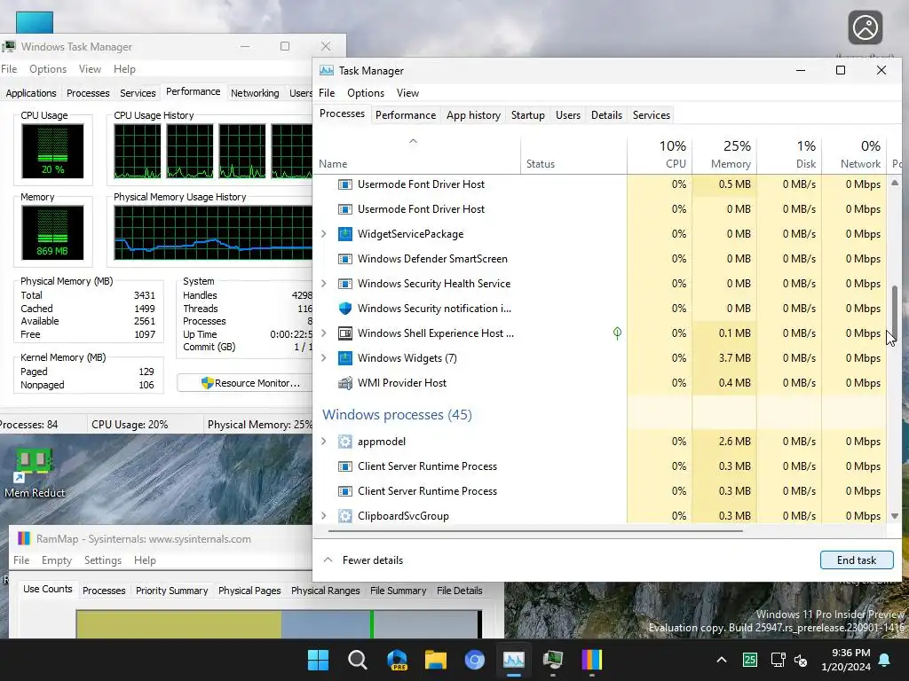Screen dimensions: 909x681
Task: Expand the Windows Widgets (7) group
Action: coord(324,358)
